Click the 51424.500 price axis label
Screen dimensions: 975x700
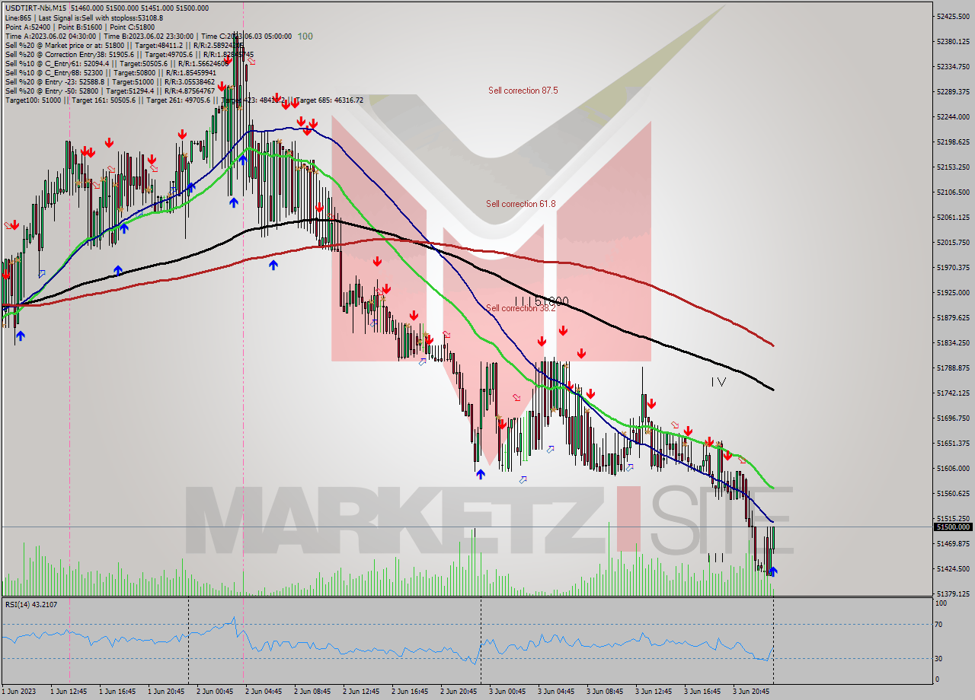(952, 568)
